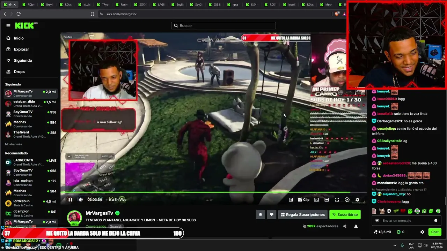Open dcampion recommended channel

click(30, 213)
